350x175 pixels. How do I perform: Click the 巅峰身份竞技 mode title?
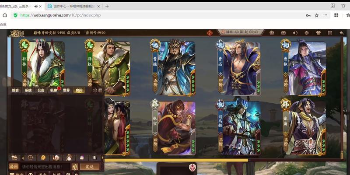point(45,33)
